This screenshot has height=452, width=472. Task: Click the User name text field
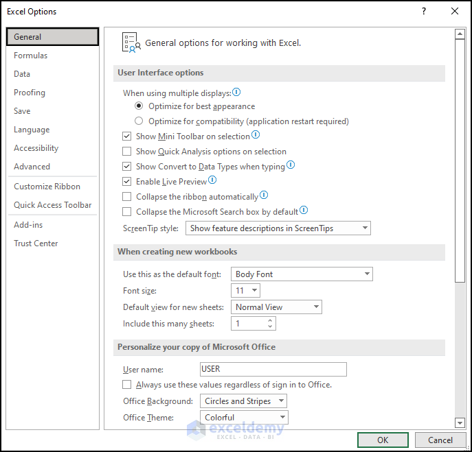pos(273,369)
